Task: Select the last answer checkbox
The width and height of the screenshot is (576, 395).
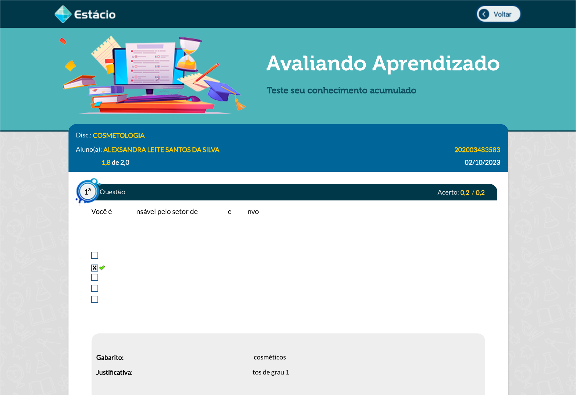Action: pos(95,299)
